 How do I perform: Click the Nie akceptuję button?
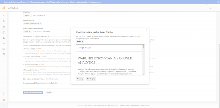pyautogui.click(x=91, y=79)
